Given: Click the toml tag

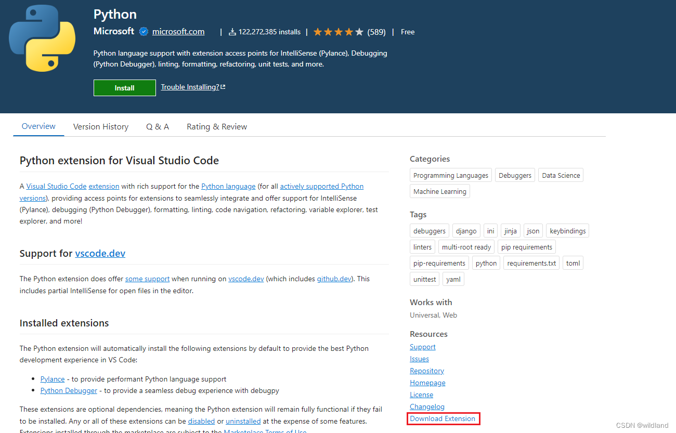Looking at the screenshot, I should pos(573,263).
